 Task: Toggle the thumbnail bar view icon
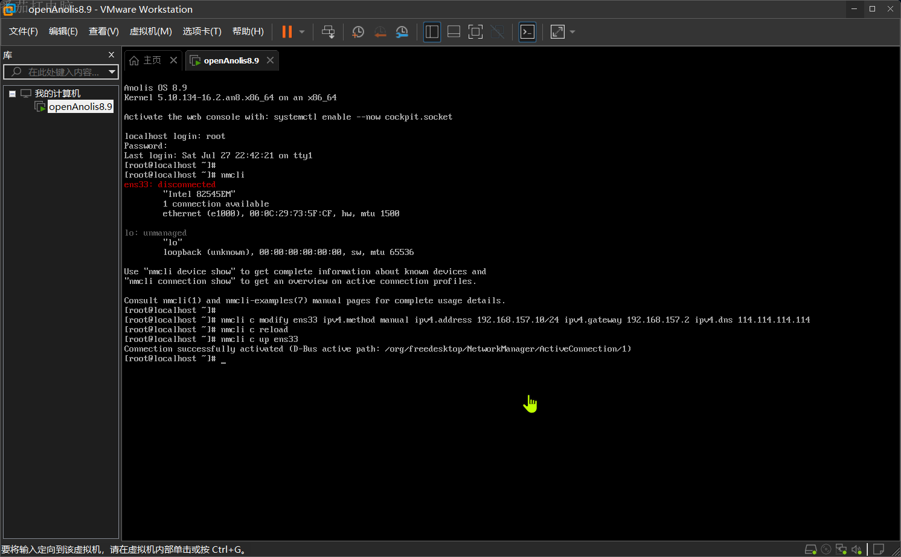454,32
